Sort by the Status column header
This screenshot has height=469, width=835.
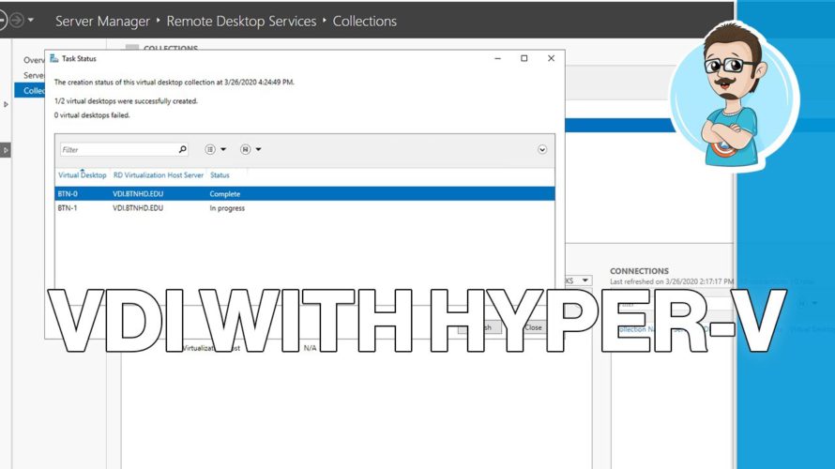click(220, 175)
